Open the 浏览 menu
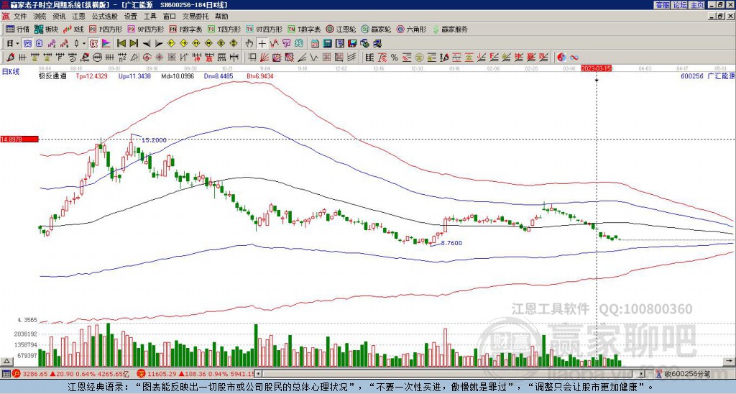The width and height of the screenshot is (736, 394). pyautogui.click(x=40, y=17)
